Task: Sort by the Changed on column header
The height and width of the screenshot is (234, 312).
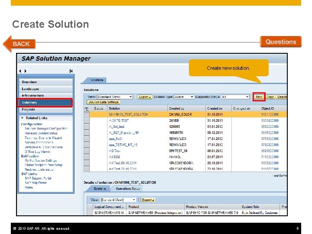Action: 246,108
